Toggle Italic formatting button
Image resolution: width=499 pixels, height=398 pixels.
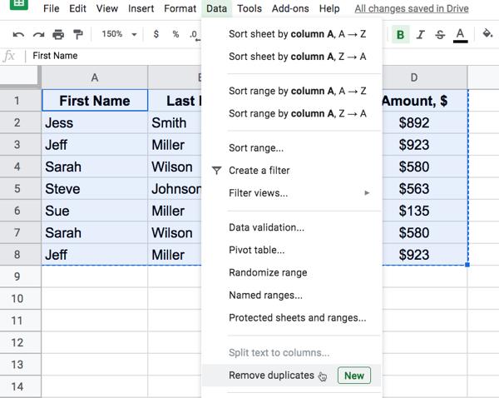pos(420,34)
